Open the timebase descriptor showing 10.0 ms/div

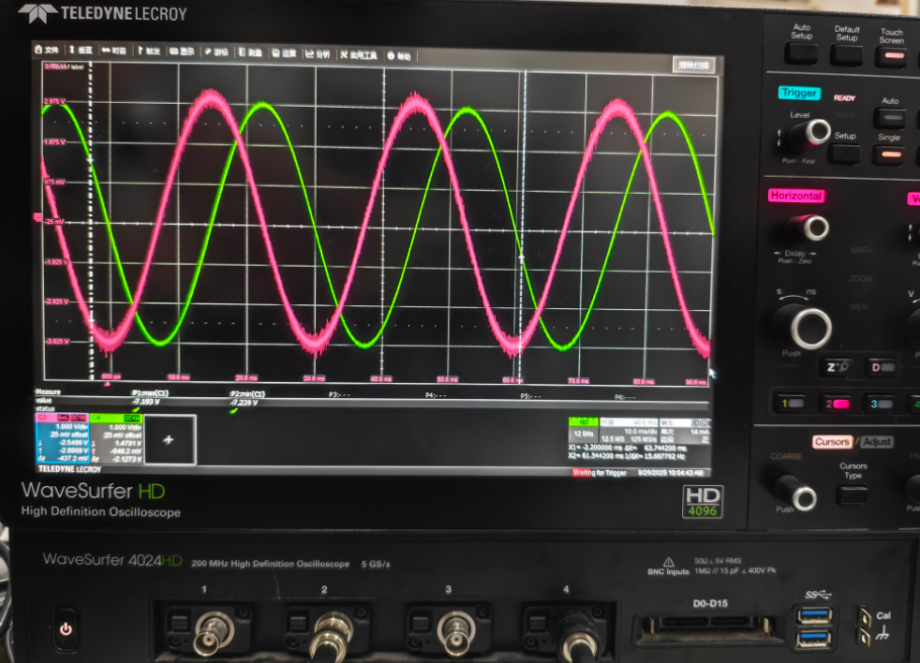[x=629, y=431]
